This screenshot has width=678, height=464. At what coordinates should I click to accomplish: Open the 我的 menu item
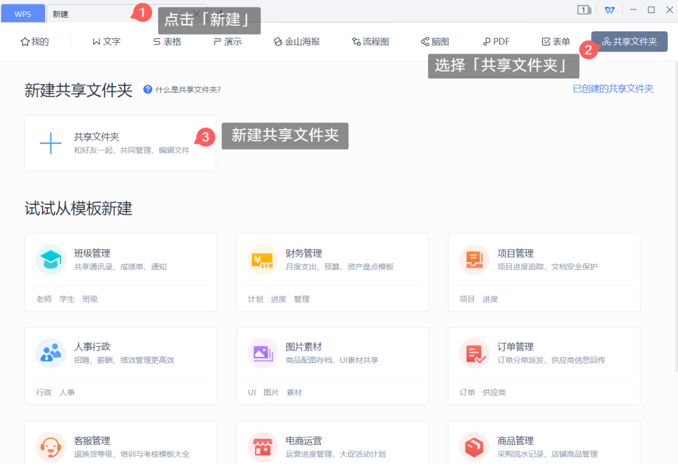coord(35,41)
